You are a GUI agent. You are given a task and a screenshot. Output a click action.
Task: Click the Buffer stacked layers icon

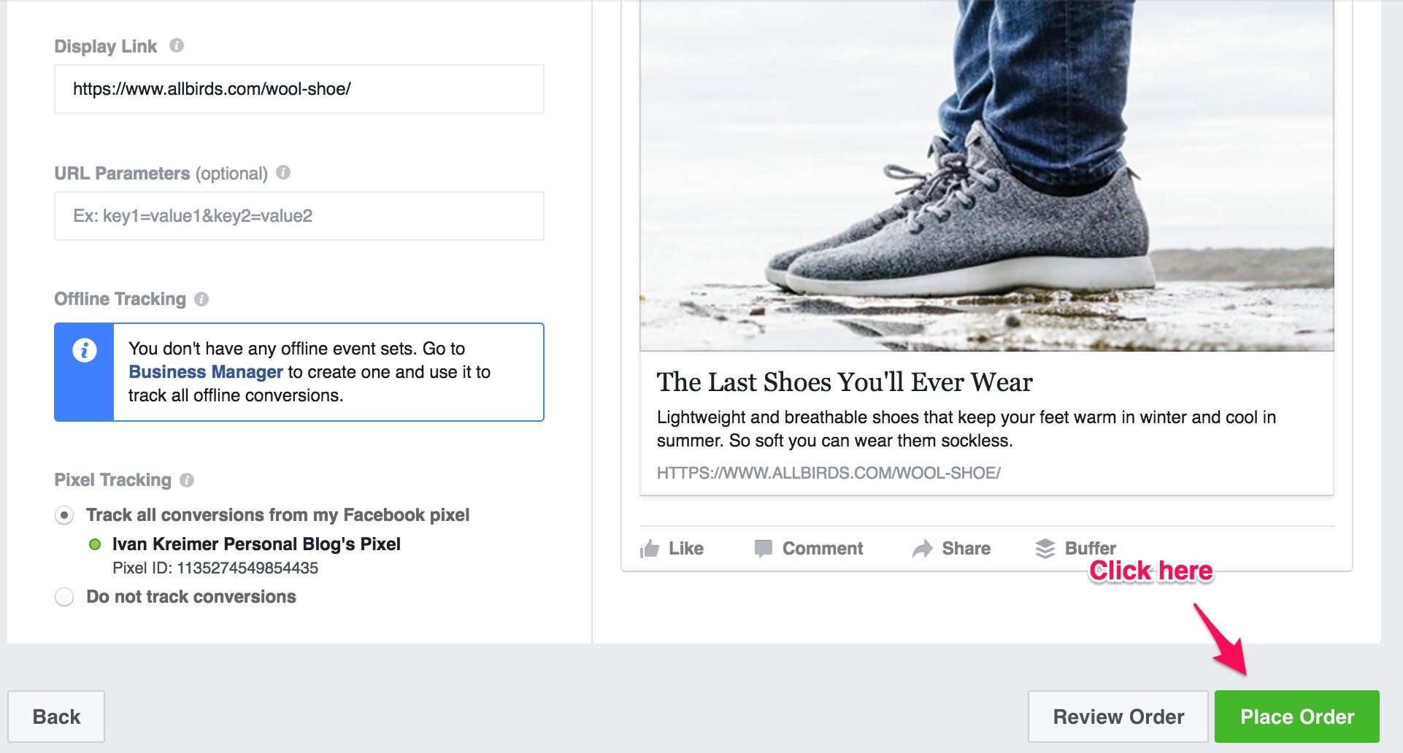(1045, 549)
